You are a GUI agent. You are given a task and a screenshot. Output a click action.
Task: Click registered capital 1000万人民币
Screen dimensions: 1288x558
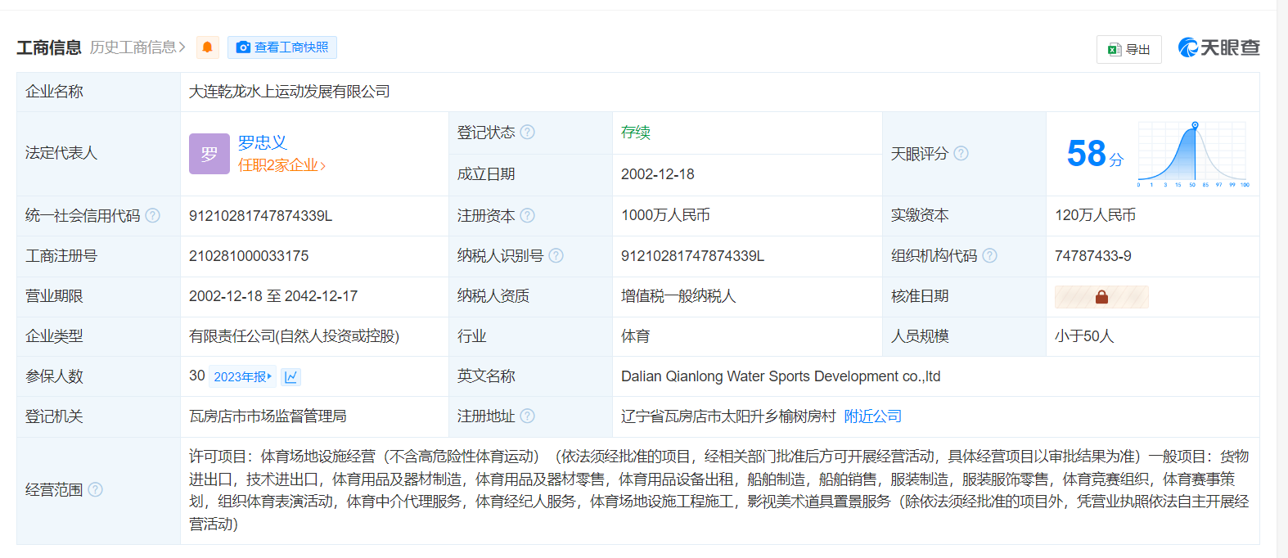(665, 215)
